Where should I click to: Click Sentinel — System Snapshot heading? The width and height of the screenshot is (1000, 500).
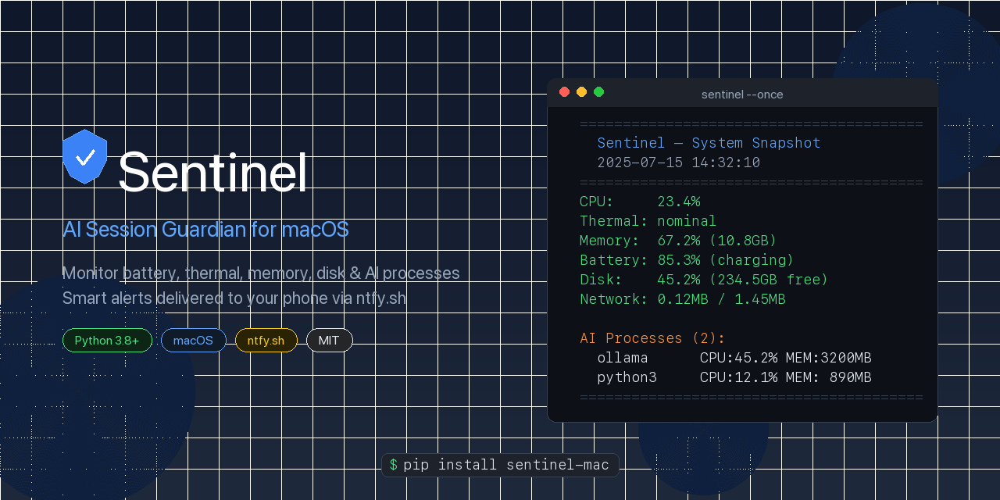(709, 143)
